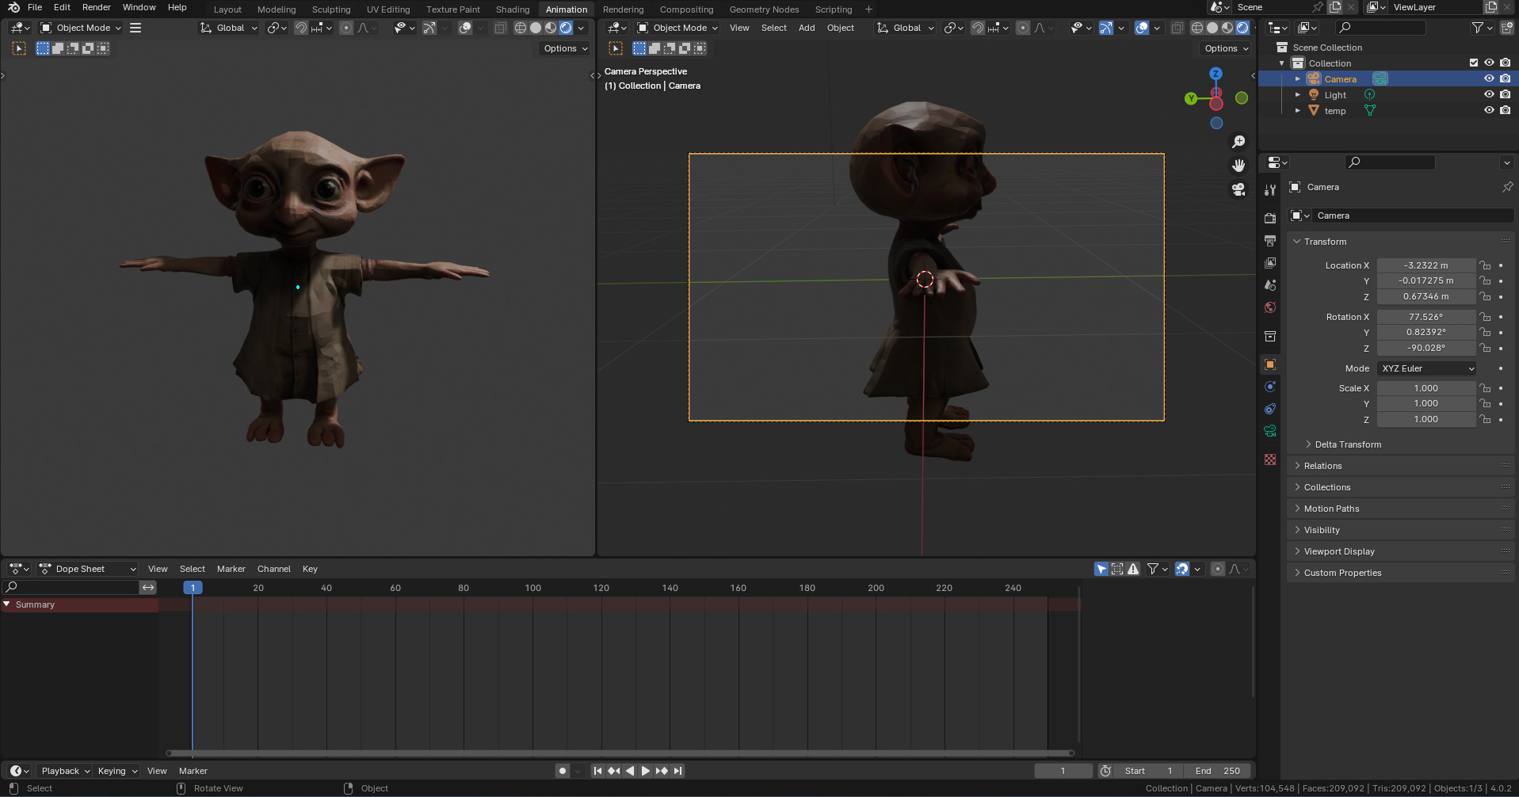
Task: Open Object Mode dropdown in left viewport
Action: click(x=82, y=28)
